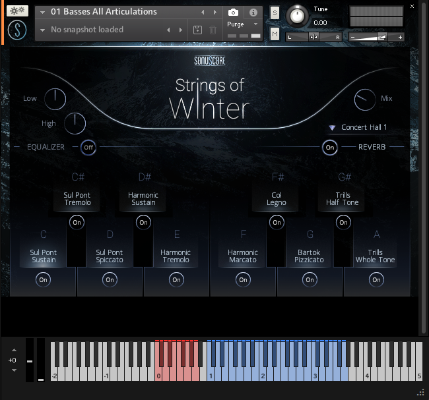Toggle the On button under Sul Pont Spiccato
Viewport: 429px width, 400px height.
pyautogui.click(x=110, y=280)
